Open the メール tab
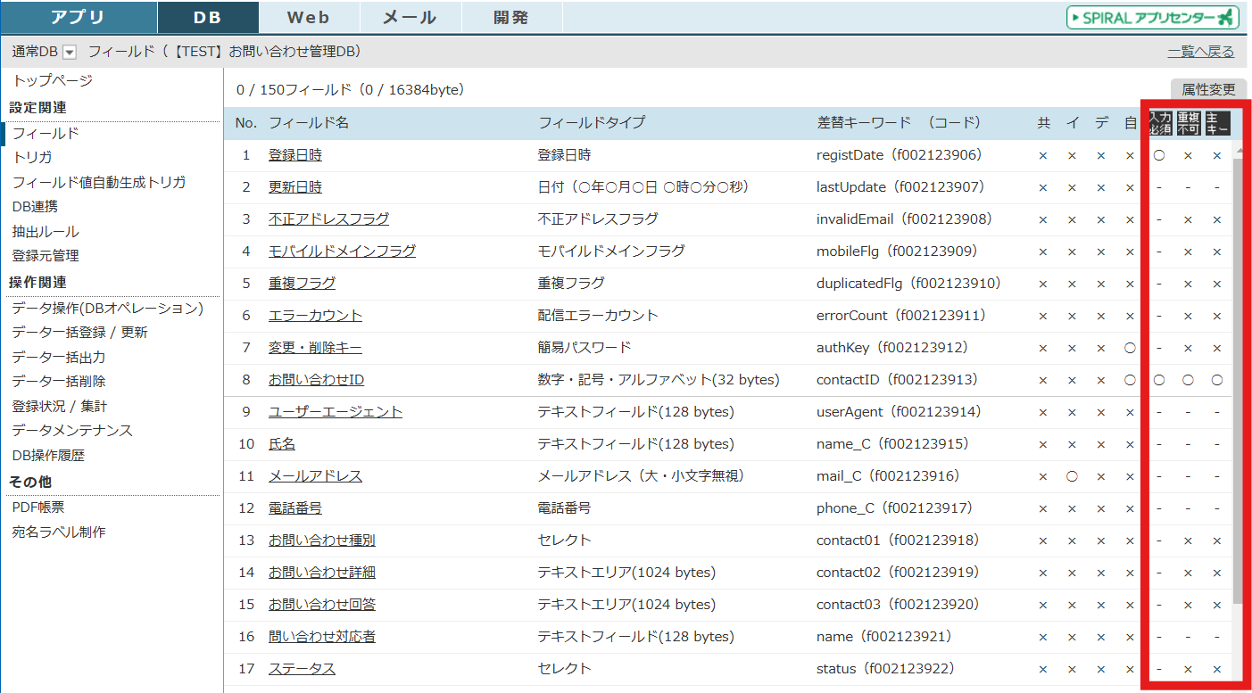This screenshot has height=693, width=1252. coord(410,17)
